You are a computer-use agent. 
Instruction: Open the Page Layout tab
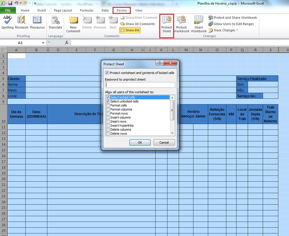[64, 10]
